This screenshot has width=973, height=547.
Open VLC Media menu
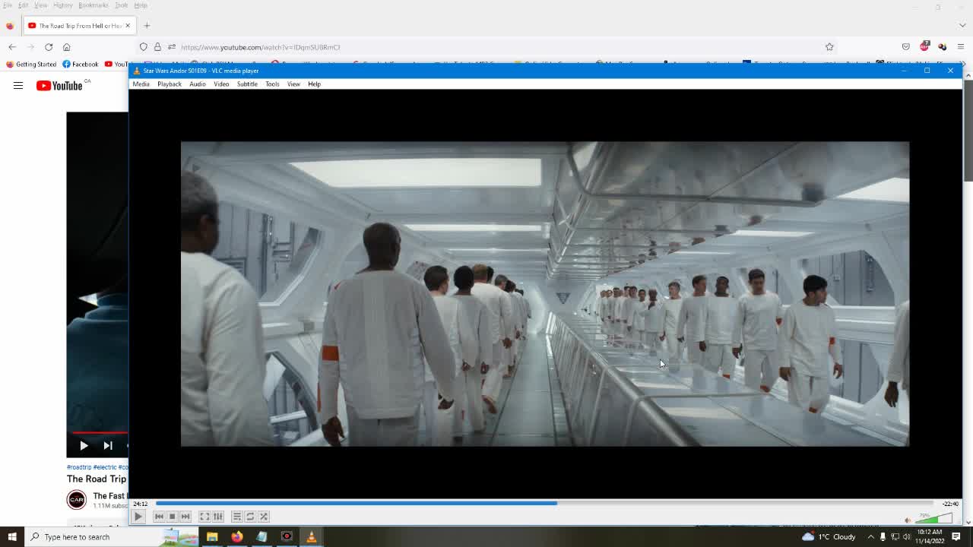point(141,84)
